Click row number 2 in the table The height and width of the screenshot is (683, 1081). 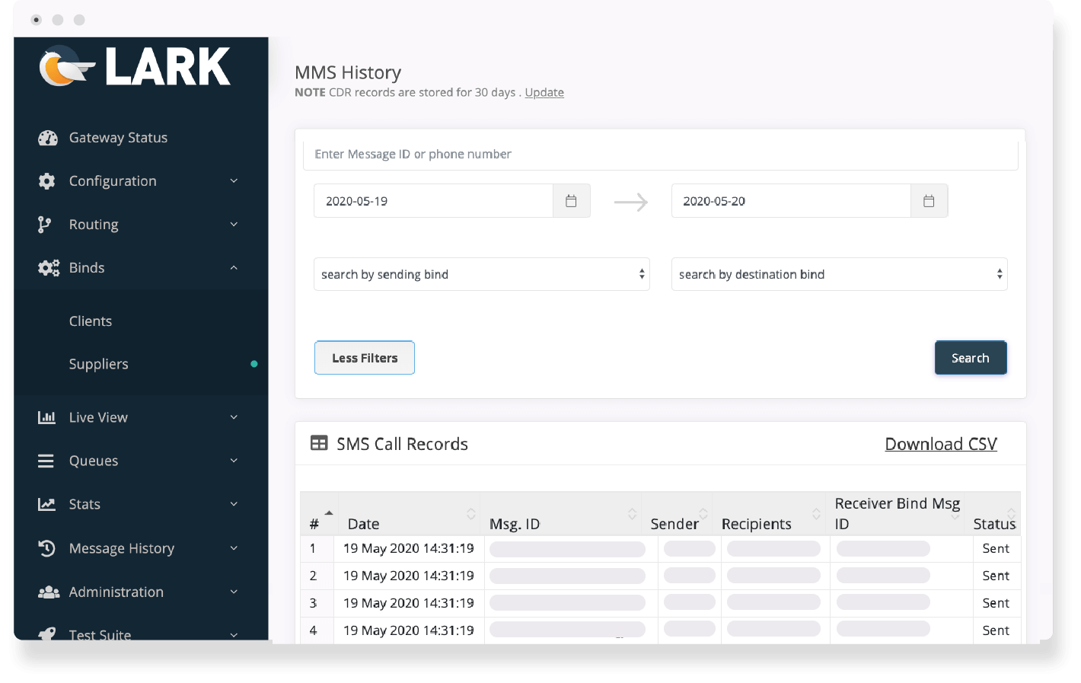(x=313, y=576)
